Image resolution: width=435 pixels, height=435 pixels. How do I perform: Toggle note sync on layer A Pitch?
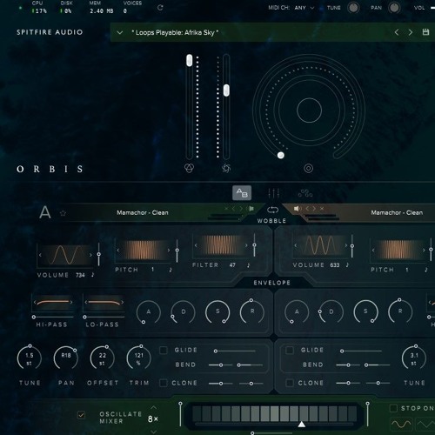click(x=171, y=270)
